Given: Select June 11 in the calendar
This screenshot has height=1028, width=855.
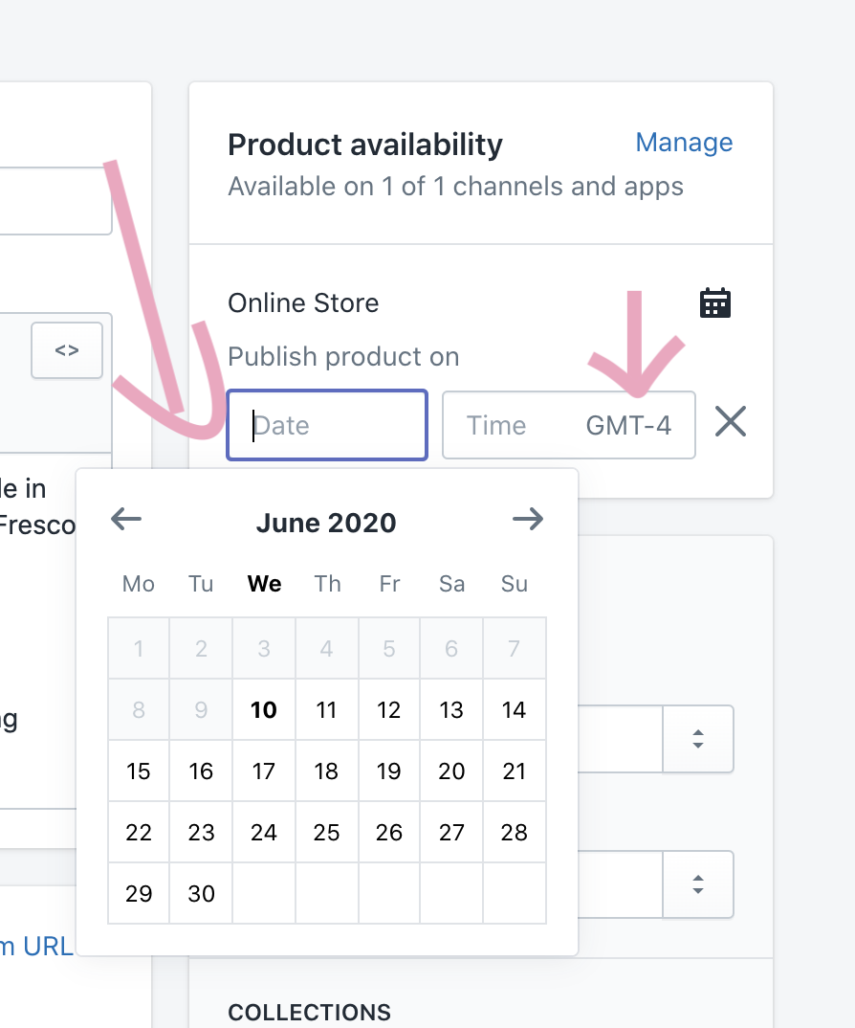Looking at the screenshot, I should point(326,709).
